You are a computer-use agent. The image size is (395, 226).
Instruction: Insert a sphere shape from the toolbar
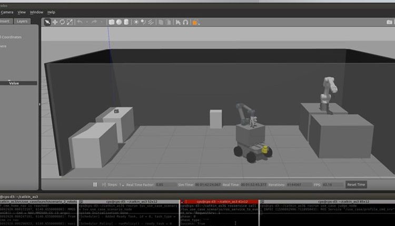(x=119, y=22)
